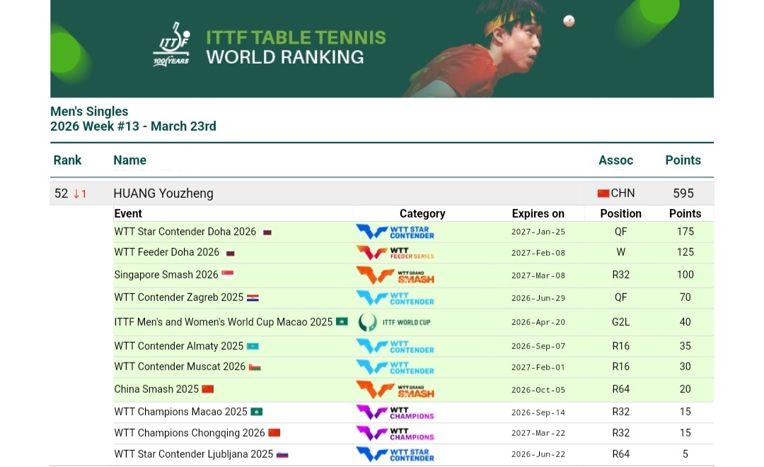
Task: Click the China flag beside Champions Chongqing
Action: click(x=274, y=432)
